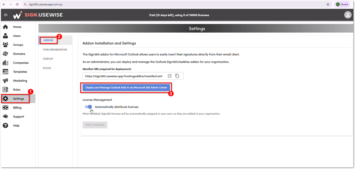Copy the manifest URL to clipboard
This screenshot has width=355, height=169.
click(x=177, y=76)
